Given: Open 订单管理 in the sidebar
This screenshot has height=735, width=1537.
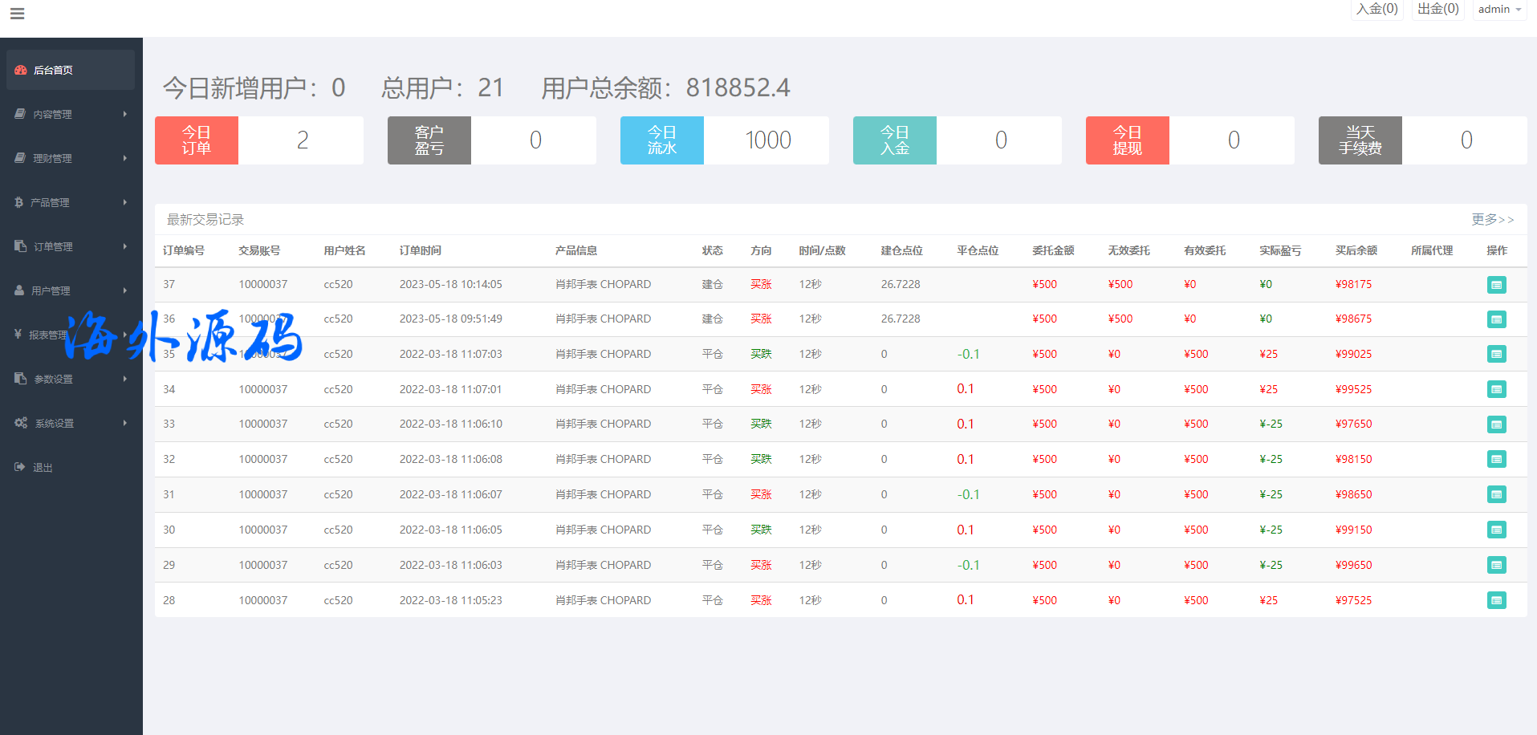Looking at the screenshot, I should [x=53, y=247].
